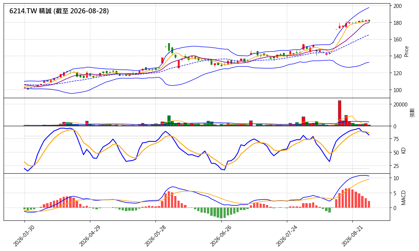
Task: Click the 張數 volume axis label
Action: click(x=412, y=113)
